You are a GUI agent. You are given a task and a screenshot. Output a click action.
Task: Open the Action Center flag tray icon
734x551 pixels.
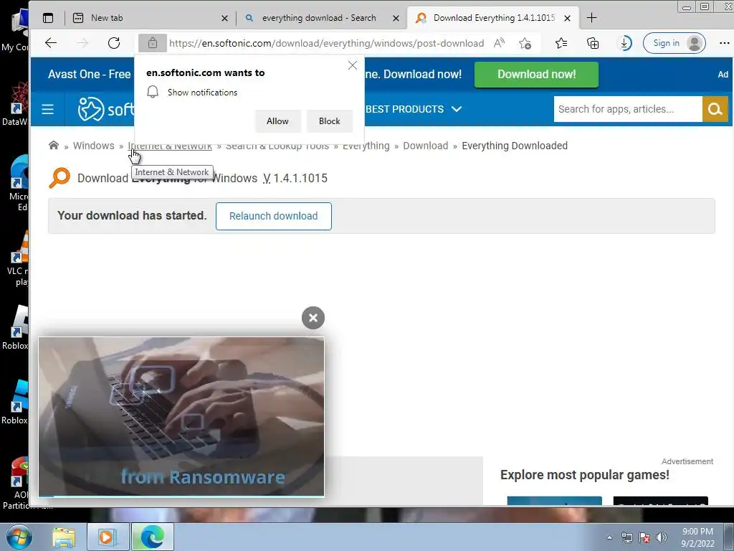click(x=644, y=537)
